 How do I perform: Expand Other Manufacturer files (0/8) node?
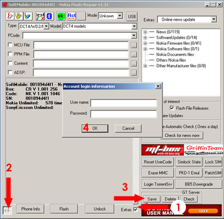pos(145,66)
